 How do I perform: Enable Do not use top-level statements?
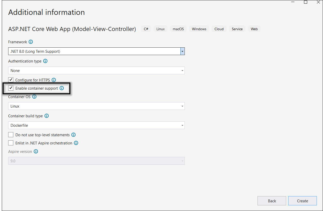pos(10,134)
